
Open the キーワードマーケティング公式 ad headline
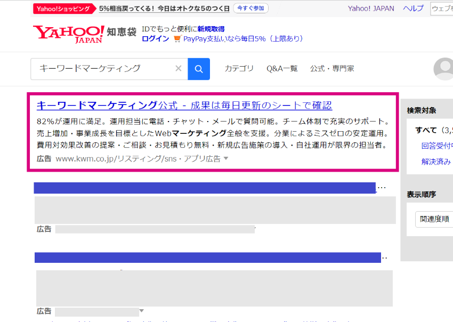click(184, 106)
